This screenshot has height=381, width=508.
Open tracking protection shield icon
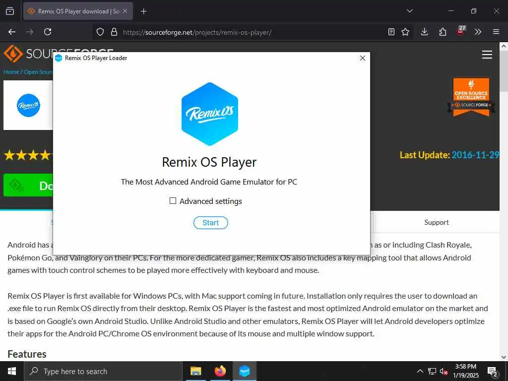coord(100,32)
